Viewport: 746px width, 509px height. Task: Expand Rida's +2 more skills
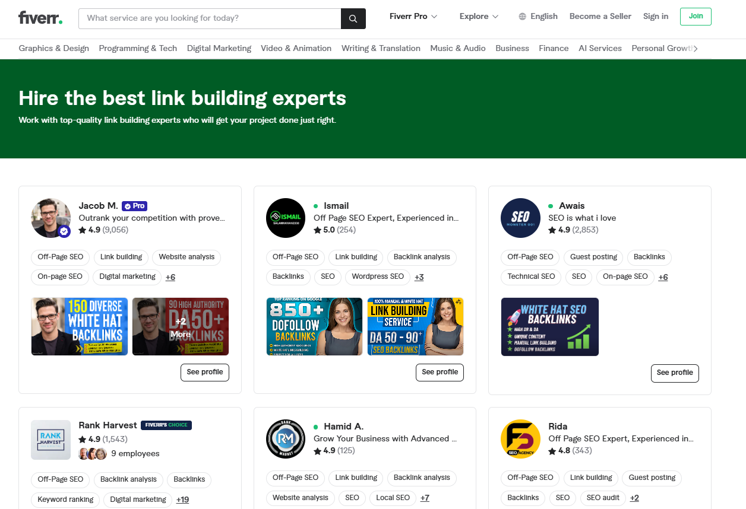[x=635, y=498]
